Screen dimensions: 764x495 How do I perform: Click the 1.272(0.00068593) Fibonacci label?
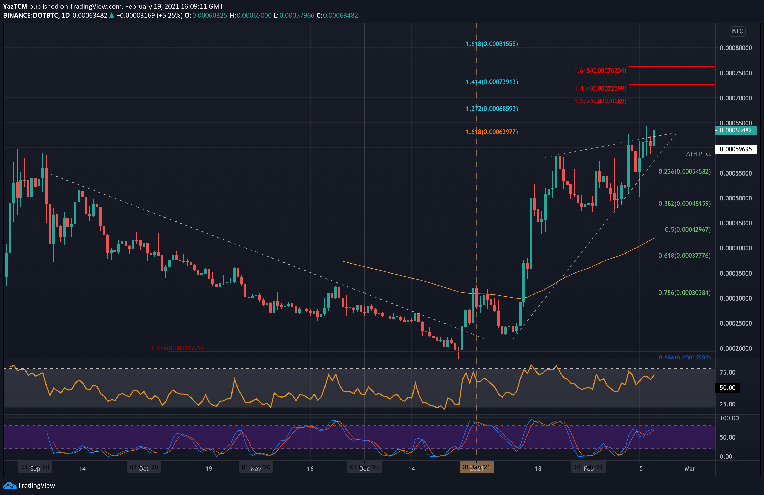tap(492, 109)
